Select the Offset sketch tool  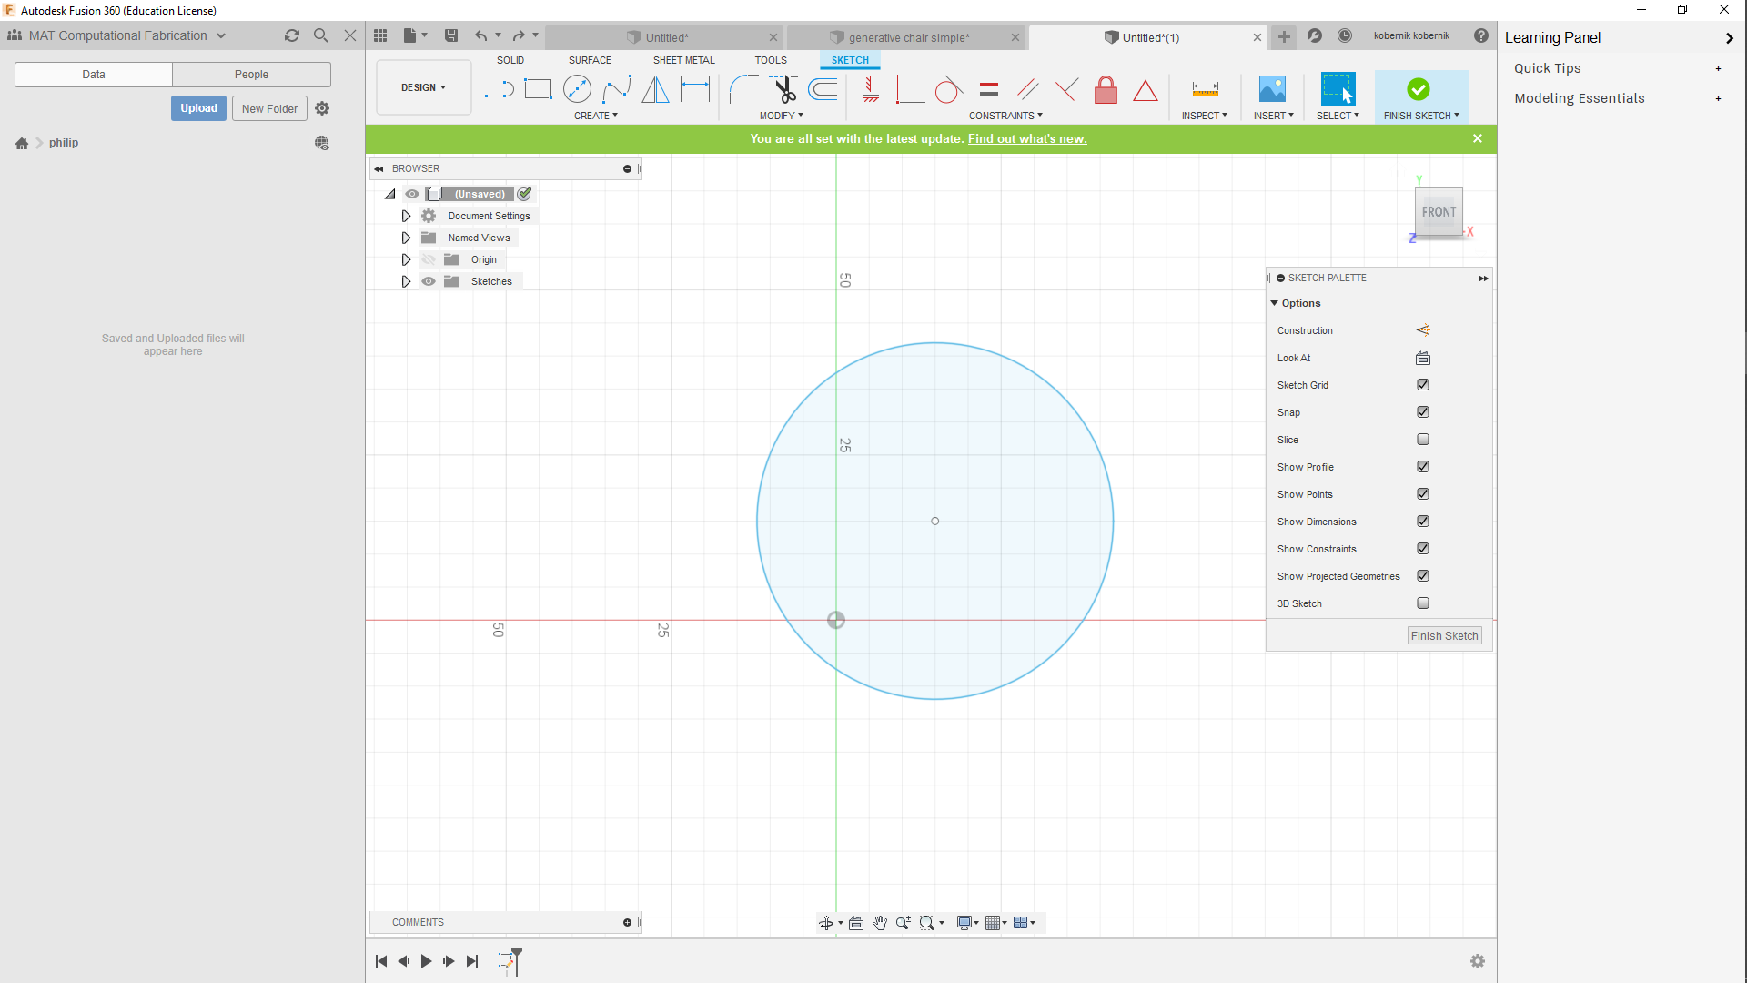click(823, 88)
